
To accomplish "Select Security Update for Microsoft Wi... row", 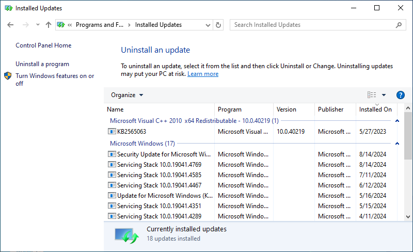I will tap(164, 154).
